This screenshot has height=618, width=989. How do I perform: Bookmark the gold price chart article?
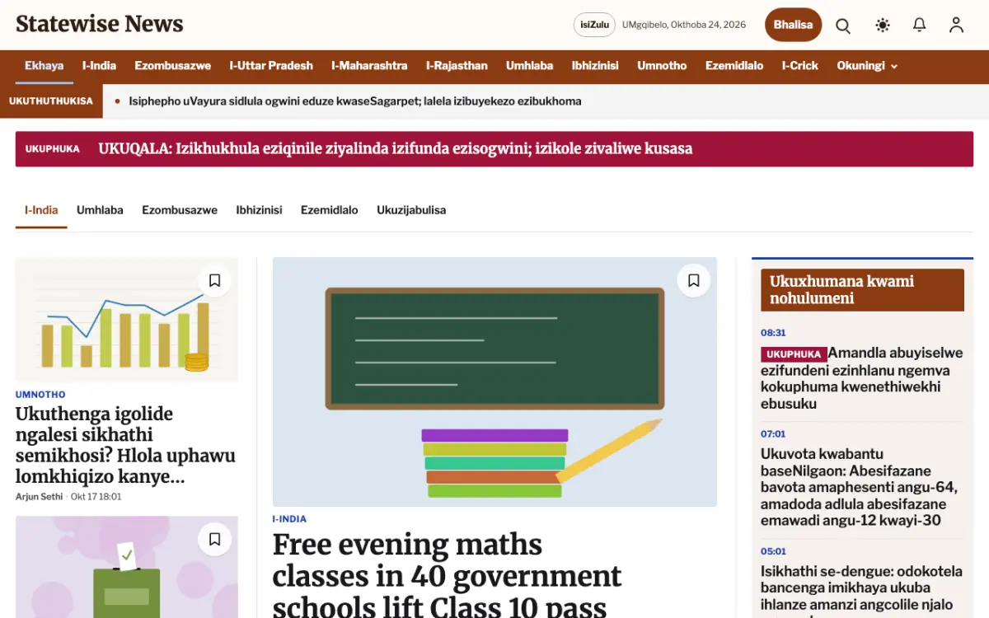214,281
